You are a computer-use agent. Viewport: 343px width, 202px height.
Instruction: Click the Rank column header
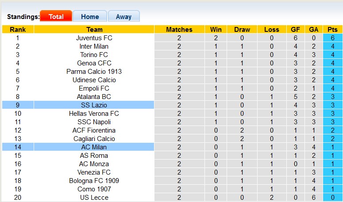[x=18, y=30]
